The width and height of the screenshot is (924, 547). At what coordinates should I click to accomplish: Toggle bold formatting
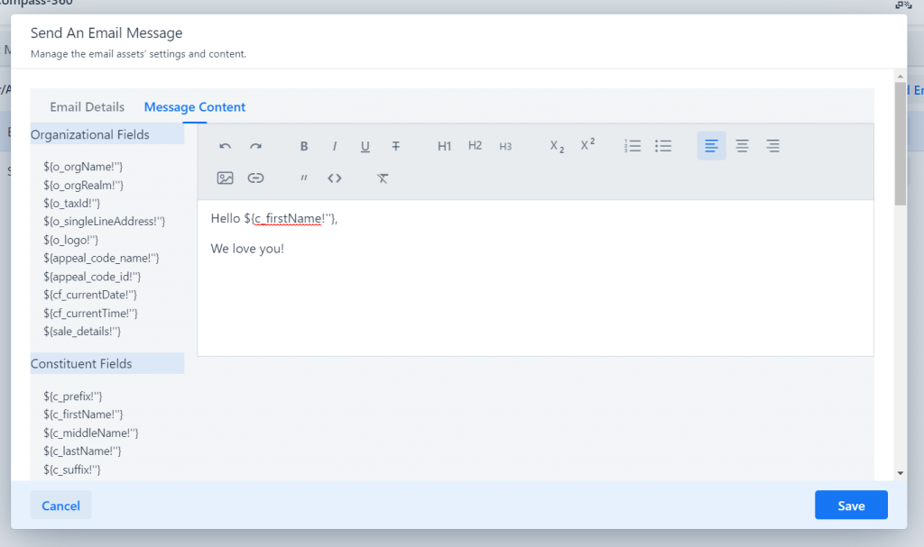coord(304,146)
